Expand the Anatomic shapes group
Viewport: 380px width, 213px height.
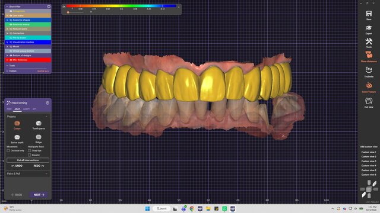point(7,20)
